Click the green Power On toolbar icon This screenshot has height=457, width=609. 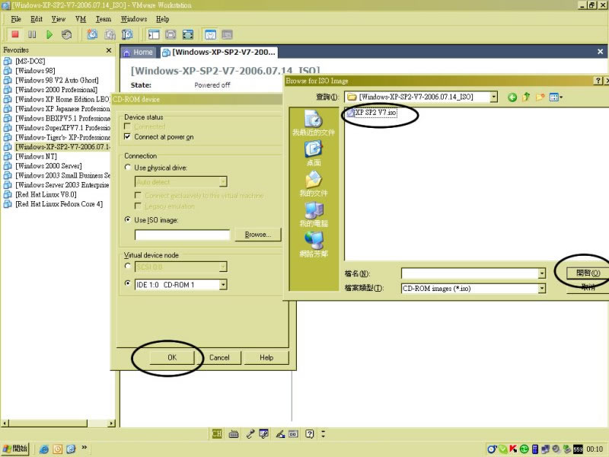pos(49,34)
